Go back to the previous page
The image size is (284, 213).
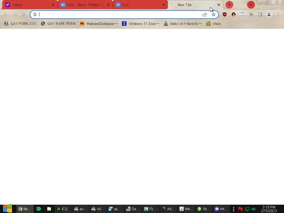(x=6, y=14)
